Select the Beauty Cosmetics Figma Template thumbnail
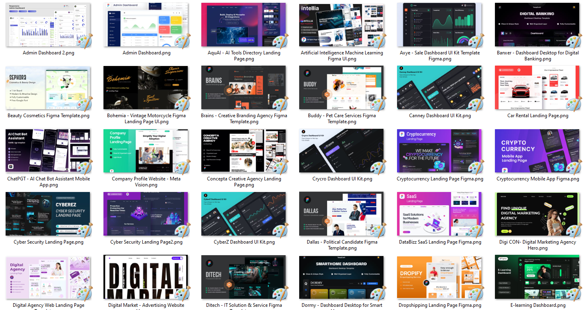This screenshot has height=310, width=586. [x=48, y=88]
